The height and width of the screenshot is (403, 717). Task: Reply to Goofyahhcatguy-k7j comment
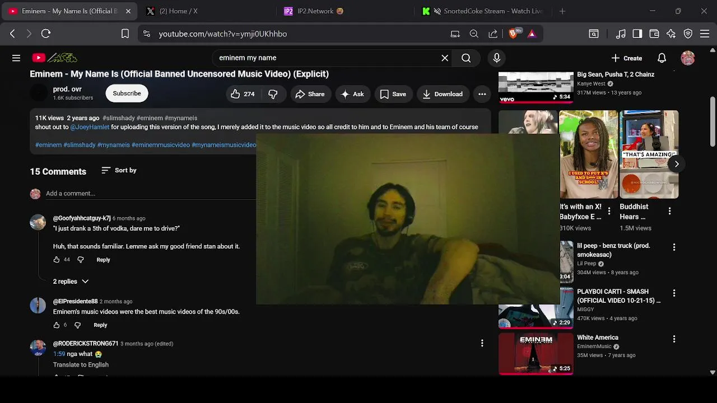click(x=103, y=260)
